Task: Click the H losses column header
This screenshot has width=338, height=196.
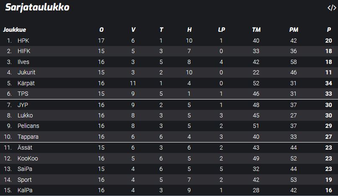Action: [189, 30]
